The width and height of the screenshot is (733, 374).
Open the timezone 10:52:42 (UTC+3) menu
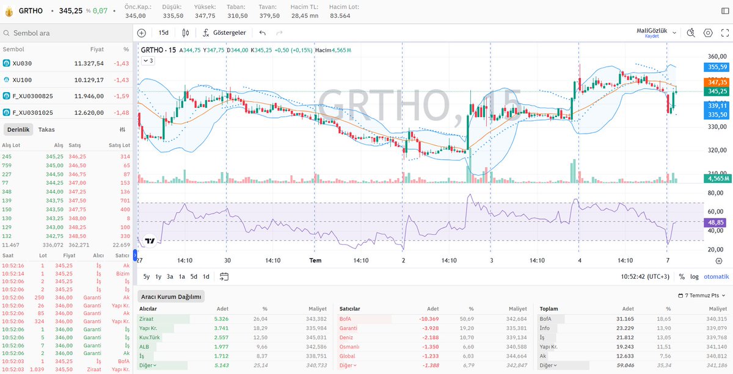(x=645, y=276)
